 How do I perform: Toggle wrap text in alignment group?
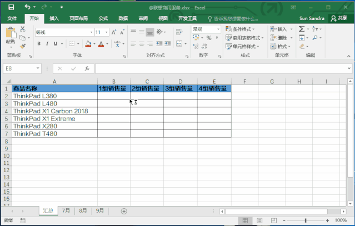click(x=179, y=32)
